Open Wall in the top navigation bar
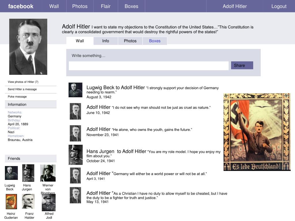 tap(54, 6)
